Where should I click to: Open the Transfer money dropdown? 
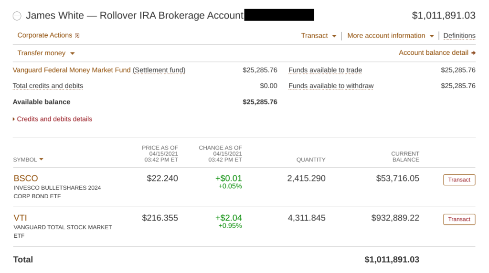click(46, 53)
